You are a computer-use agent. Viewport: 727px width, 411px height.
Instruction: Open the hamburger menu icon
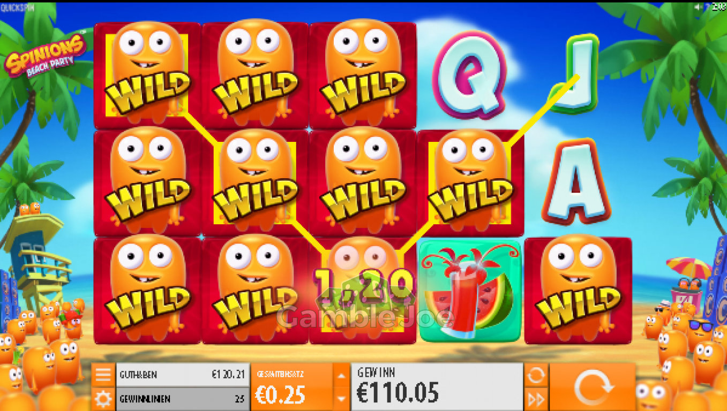click(103, 375)
